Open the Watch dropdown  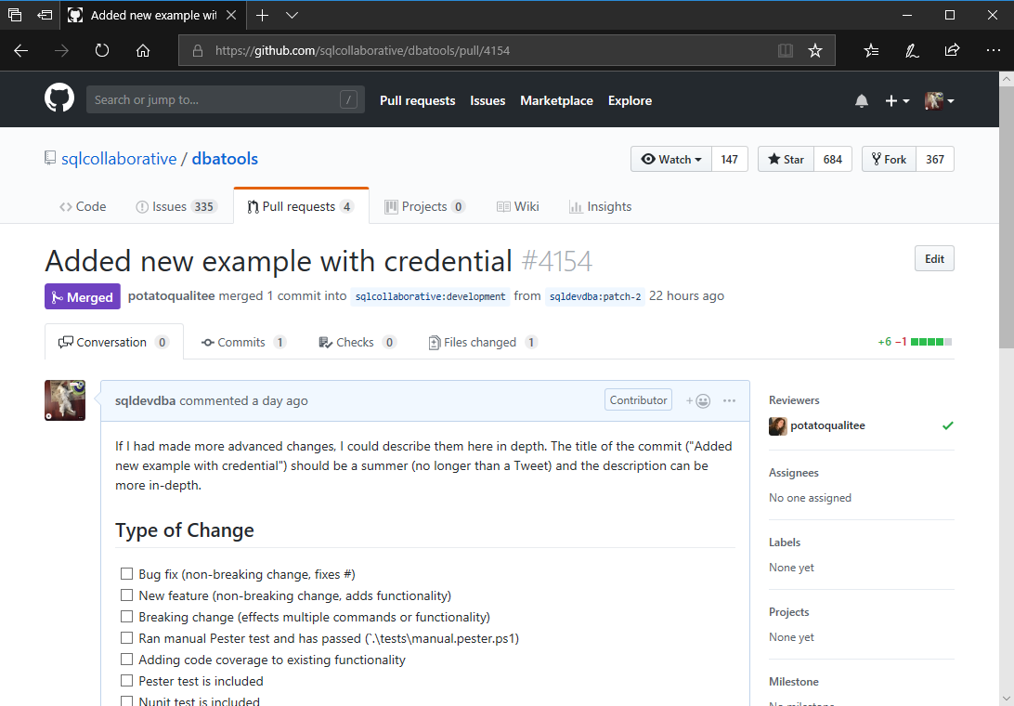[671, 159]
